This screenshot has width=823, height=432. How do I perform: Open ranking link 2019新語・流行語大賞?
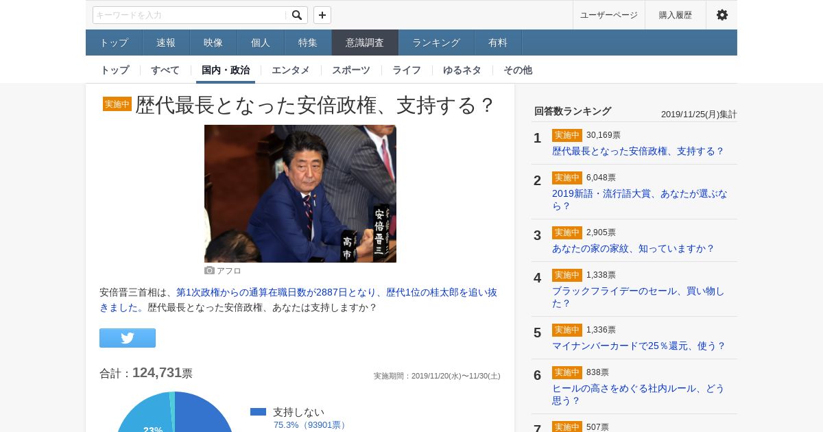tap(640, 200)
